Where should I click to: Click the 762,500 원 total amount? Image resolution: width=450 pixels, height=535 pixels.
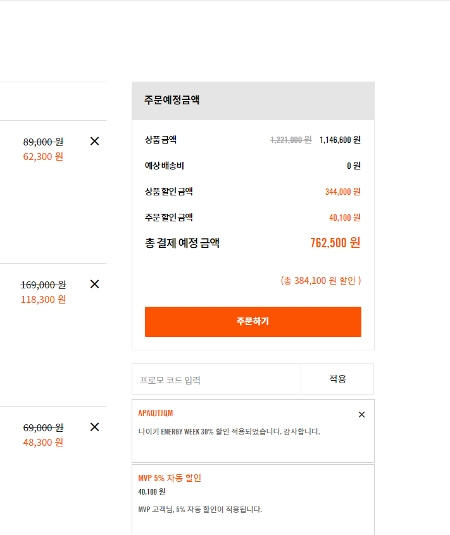(335, 243)
